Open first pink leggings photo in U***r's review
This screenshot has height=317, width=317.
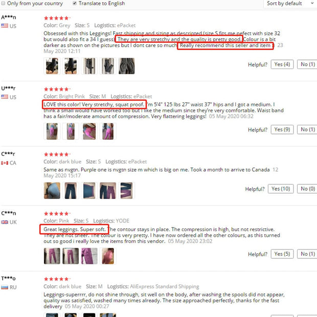(52, 131)
